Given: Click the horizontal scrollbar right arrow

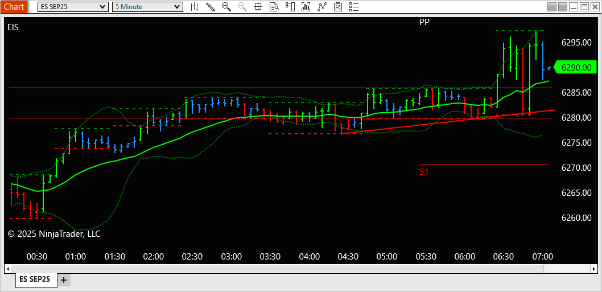Looking at the screenshot, I should coord(595,268).
